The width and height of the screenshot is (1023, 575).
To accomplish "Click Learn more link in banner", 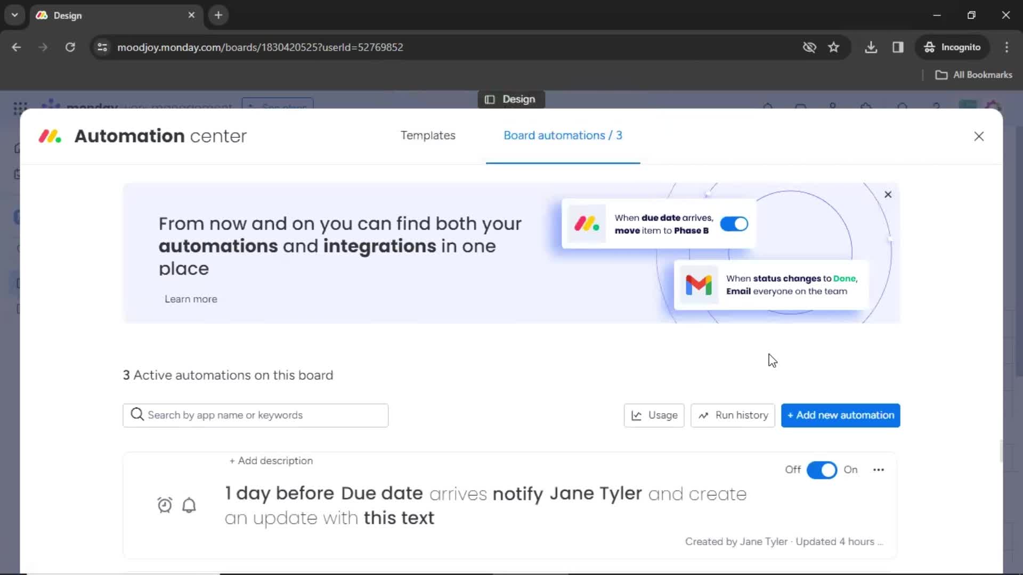I will point(190,298).
